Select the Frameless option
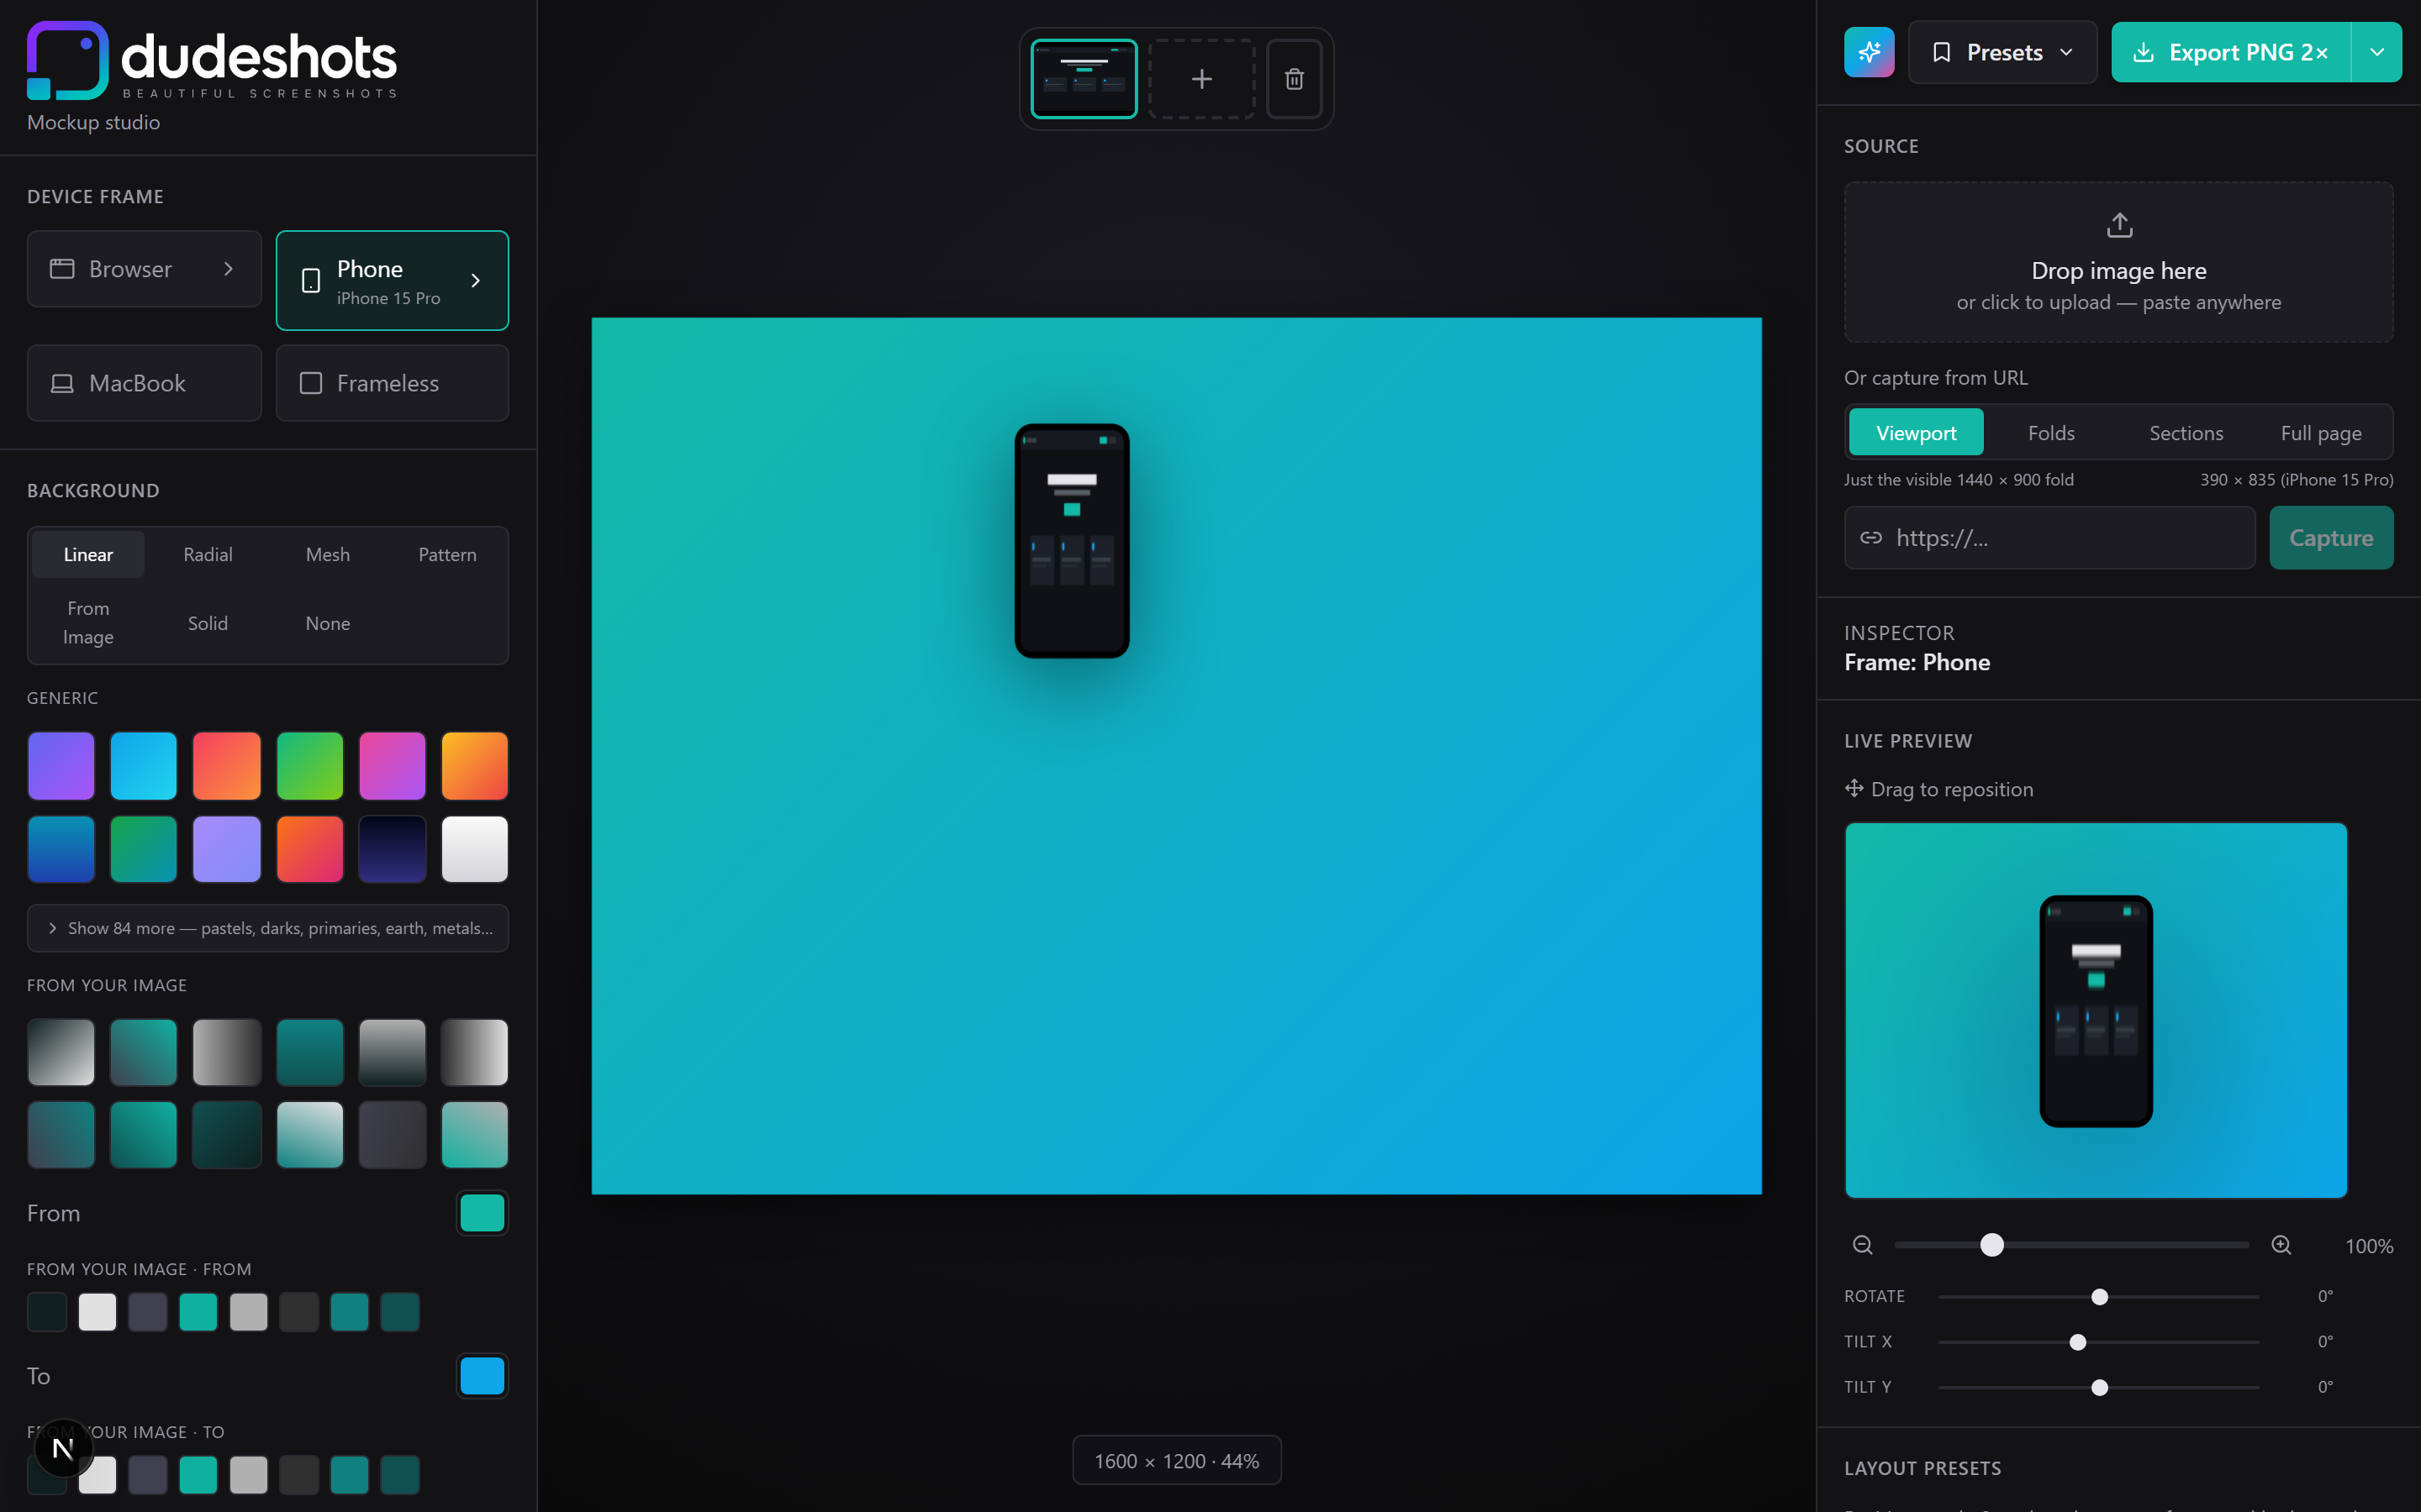This screenshot has width=2421, height=1512. point(393,383)
